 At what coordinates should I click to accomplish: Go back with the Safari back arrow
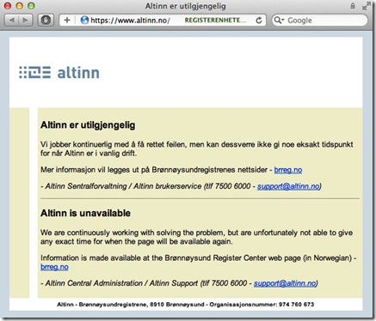point(12,21)
